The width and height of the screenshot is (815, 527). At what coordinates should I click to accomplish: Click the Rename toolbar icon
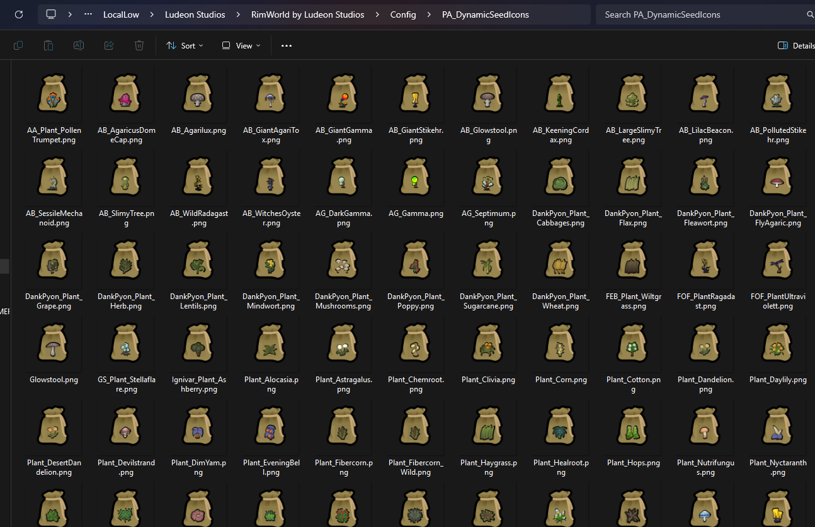pyautogui.click(x=79, y=45)
